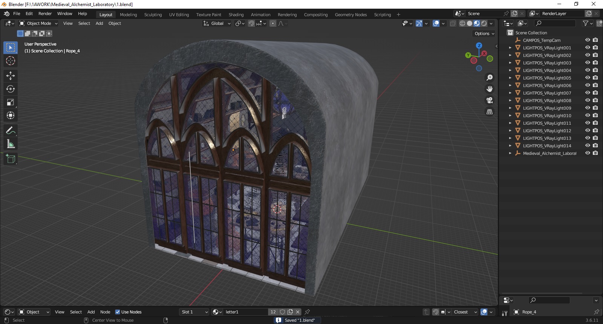Click the Z axis on navigation gizmo

(479, 46)
